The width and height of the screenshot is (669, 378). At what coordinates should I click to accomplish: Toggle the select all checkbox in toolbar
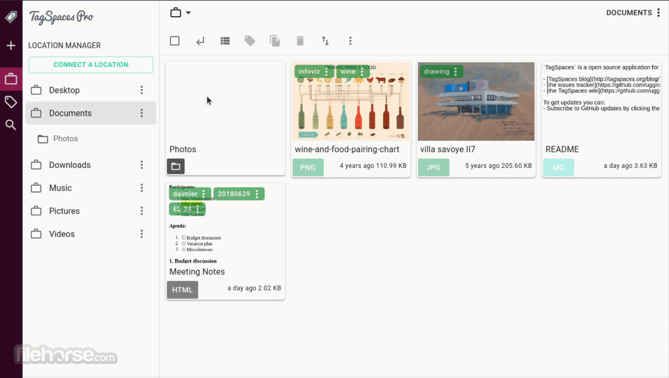pyautogui.click(x=175, y=41)
